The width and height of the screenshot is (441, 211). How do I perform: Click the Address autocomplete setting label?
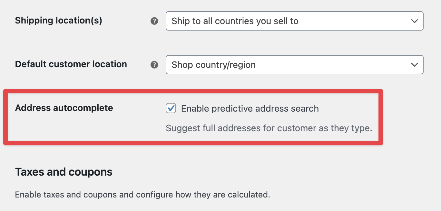point(64,108)
